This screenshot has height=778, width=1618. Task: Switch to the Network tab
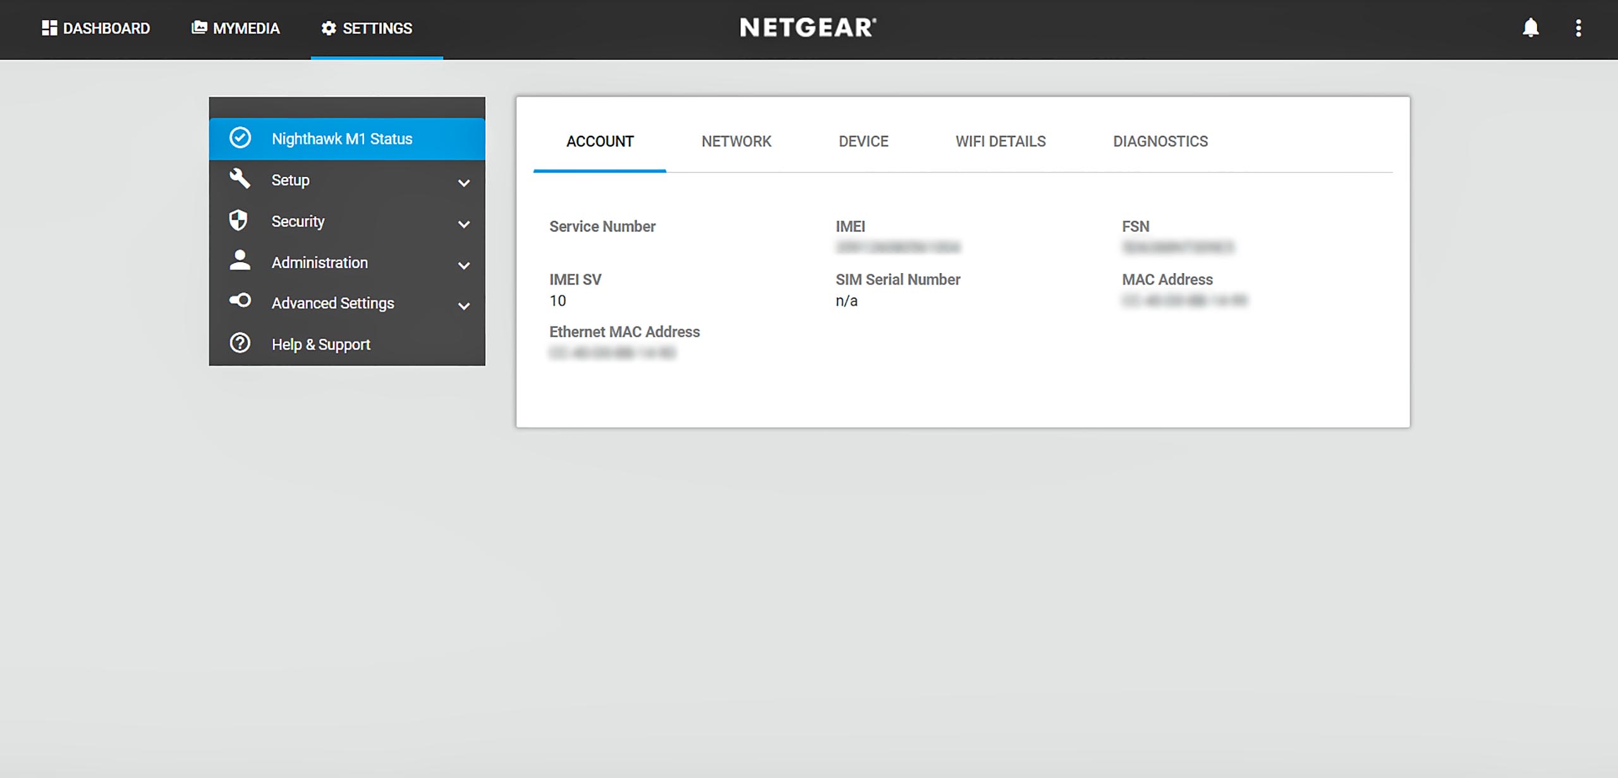[736, 142]
